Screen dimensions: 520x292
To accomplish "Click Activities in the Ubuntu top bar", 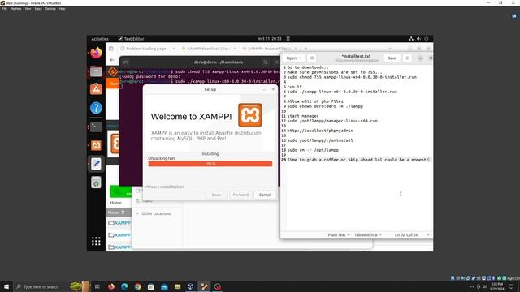I will (100, 39).
